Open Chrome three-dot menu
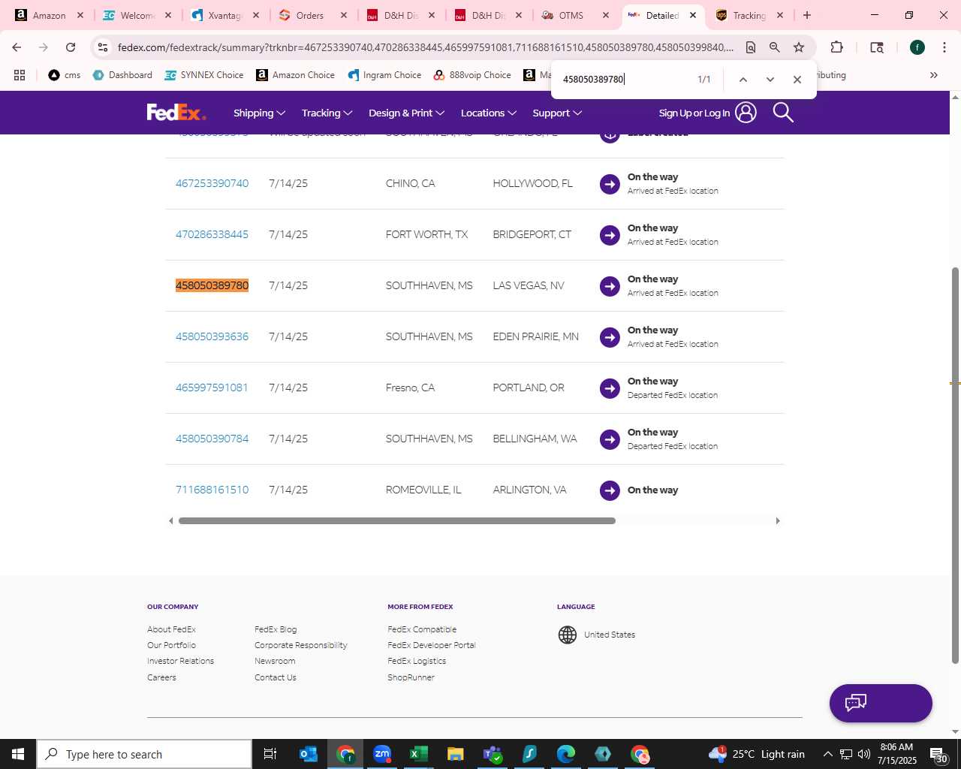The image size is (961, 769). [x=944, y=47]
